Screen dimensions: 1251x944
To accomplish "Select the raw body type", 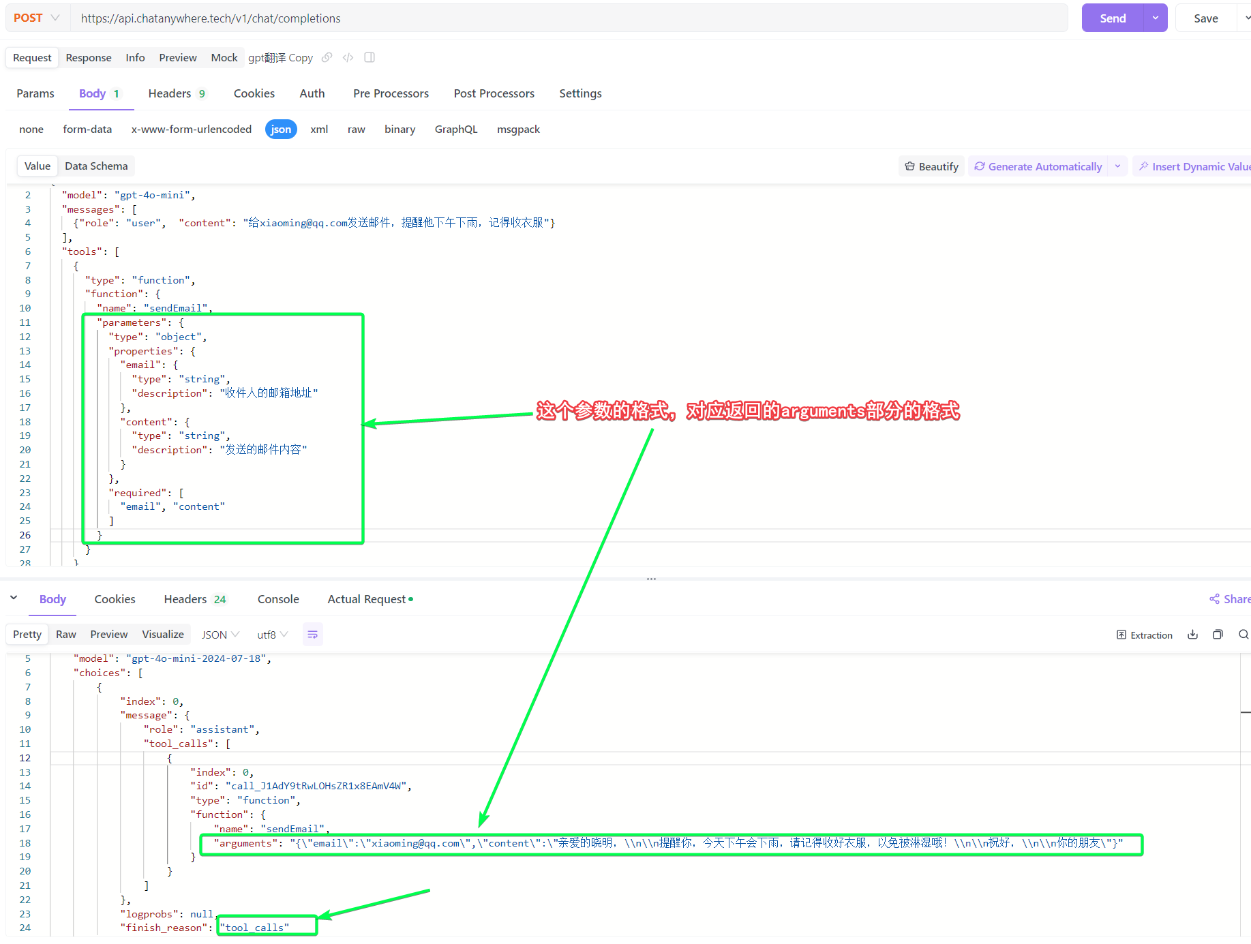I will tap(357, 130).
